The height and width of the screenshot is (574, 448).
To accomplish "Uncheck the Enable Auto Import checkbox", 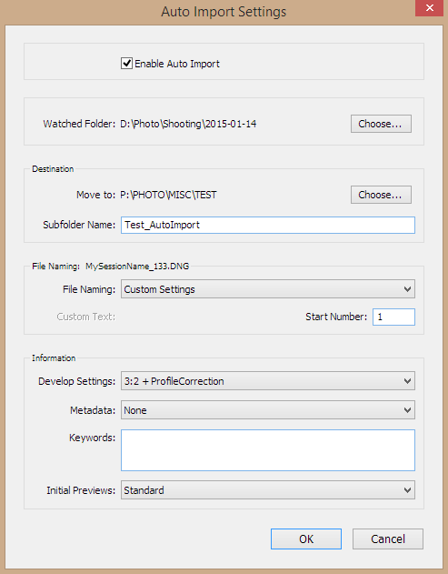I will [126, 64].
